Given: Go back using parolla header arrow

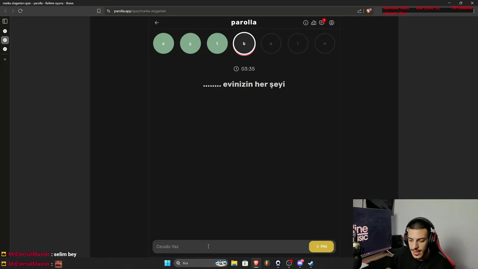Looking at the screenshot, I should click(157, 23).
